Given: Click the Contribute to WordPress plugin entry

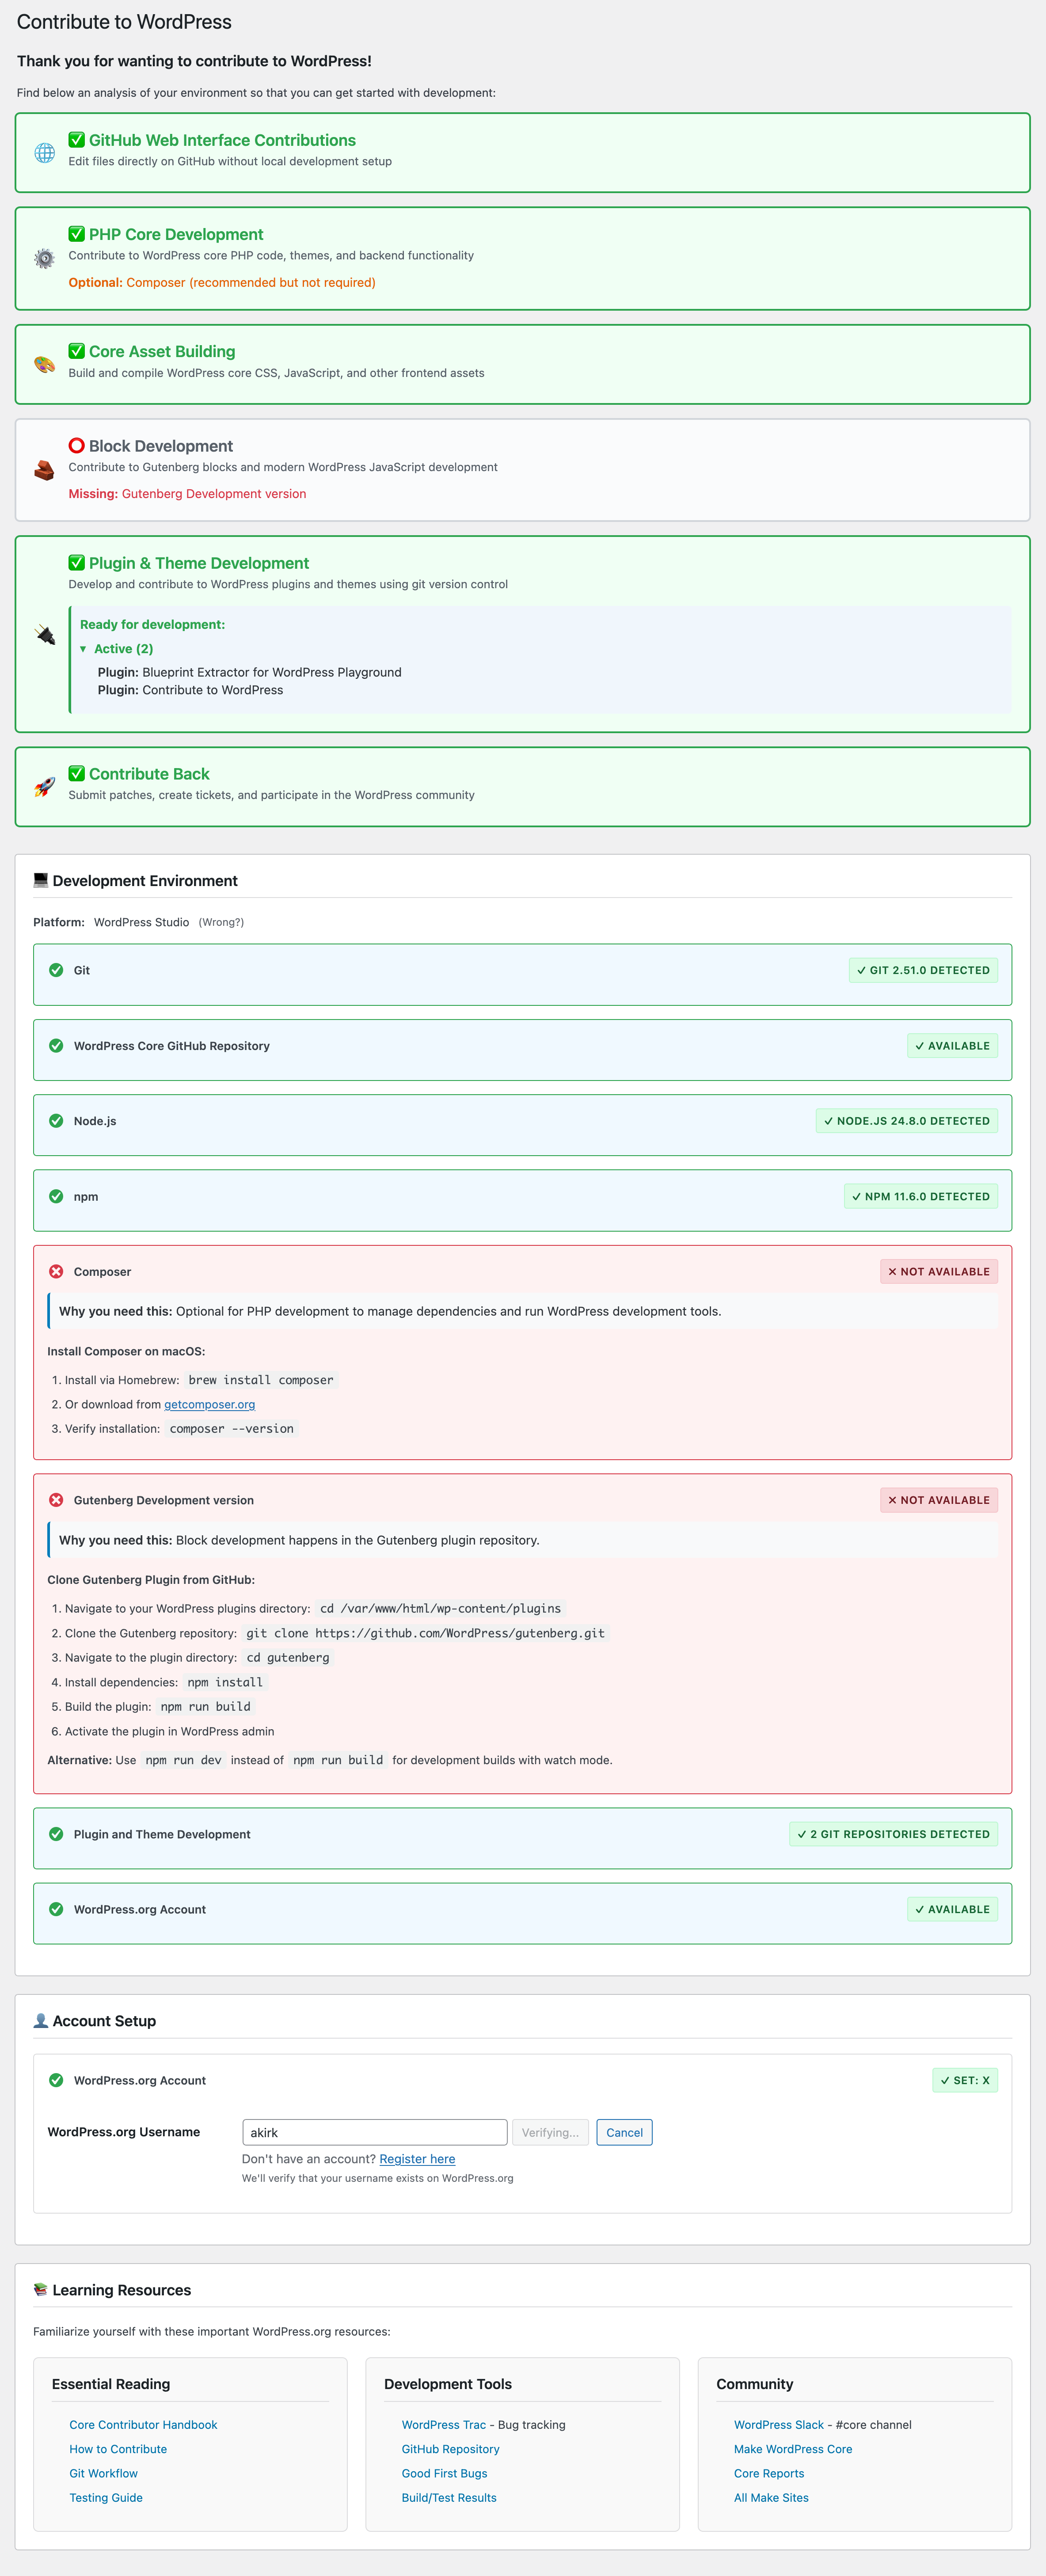Looking at the screenshot, I should coord(190,690).
